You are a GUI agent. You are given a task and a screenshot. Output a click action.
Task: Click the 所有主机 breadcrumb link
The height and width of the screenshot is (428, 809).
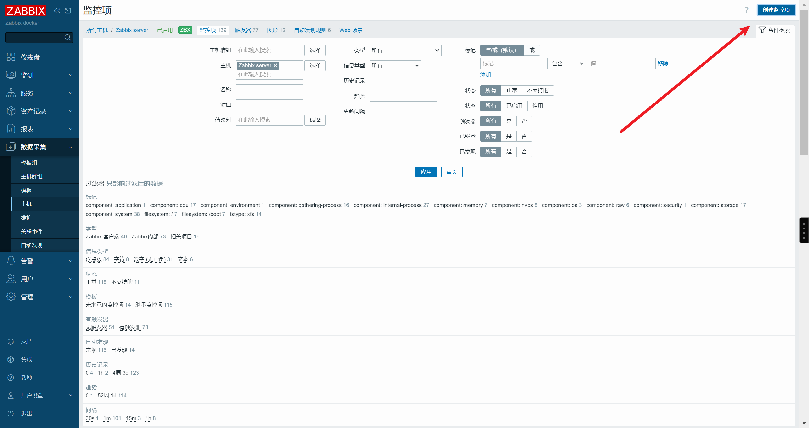click(97, 30)
